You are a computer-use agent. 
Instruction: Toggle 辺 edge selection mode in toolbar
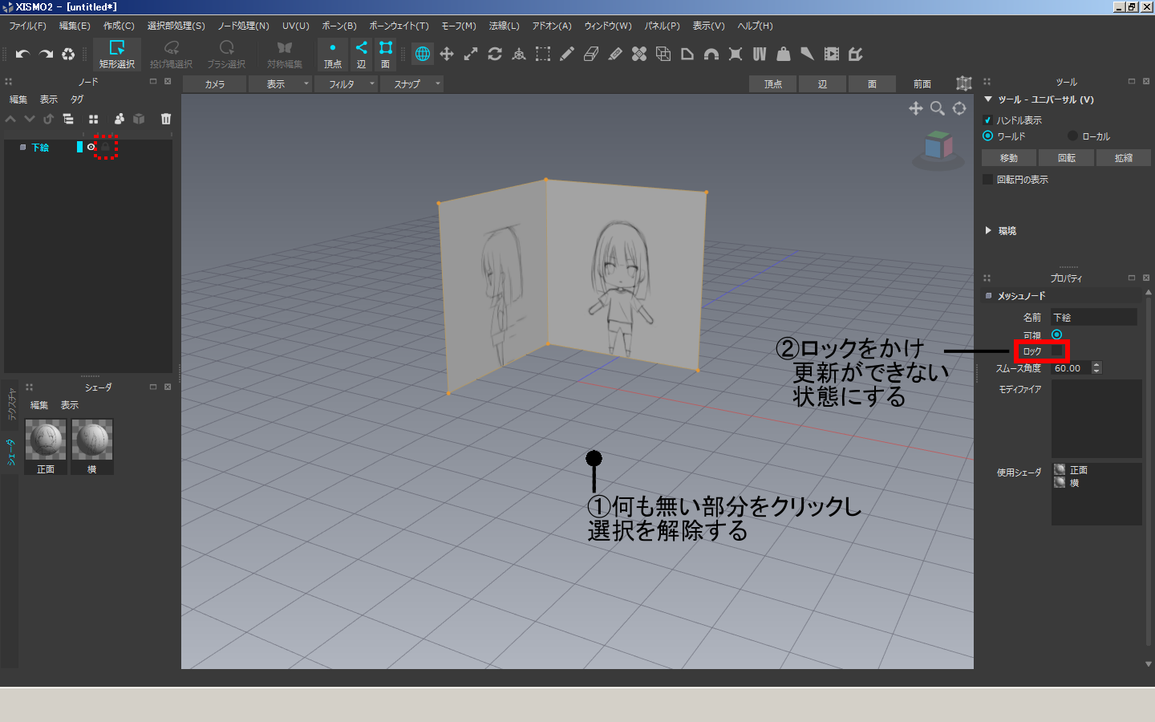(362, 54)
